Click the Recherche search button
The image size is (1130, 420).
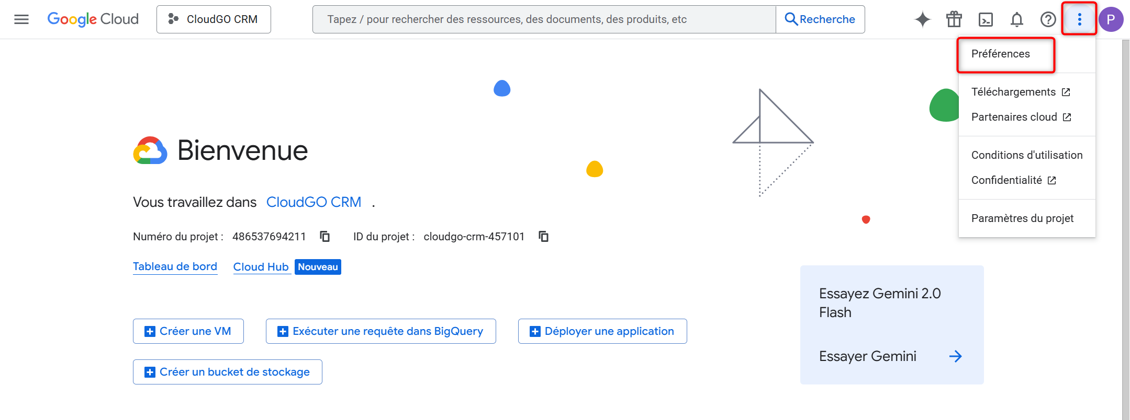(x=820, y=19)
